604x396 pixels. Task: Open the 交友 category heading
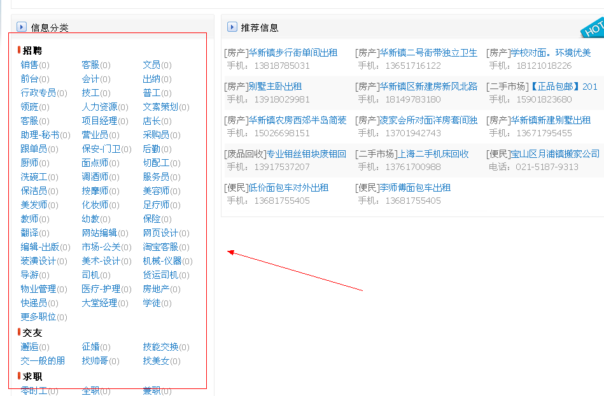(32, 332)
